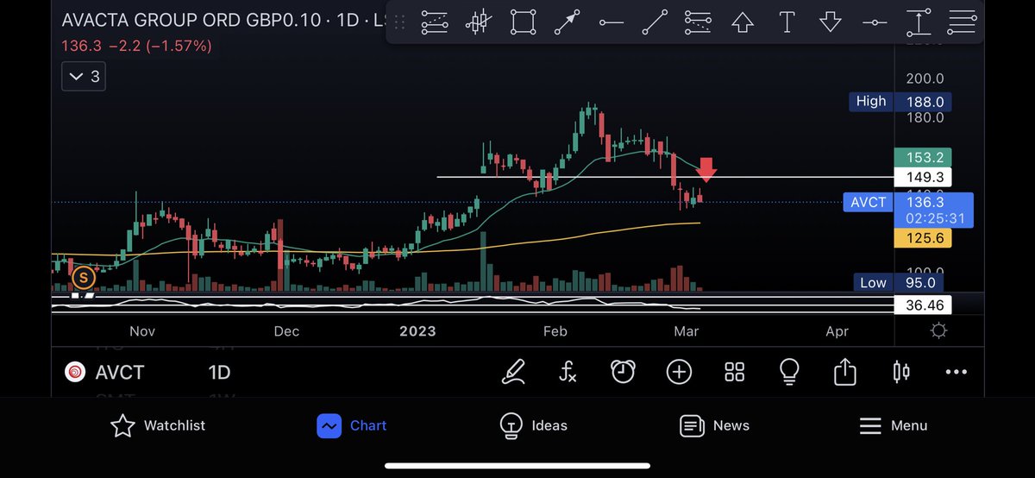Switch to the Chart tab
Image resolution: width=1035 pixels, height=478 pixels.
point(351,425)
